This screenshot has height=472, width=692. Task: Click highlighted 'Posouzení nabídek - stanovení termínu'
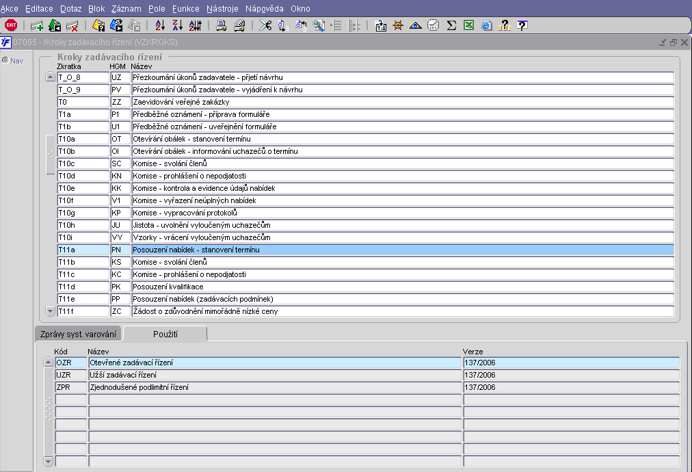pos(403,250)
